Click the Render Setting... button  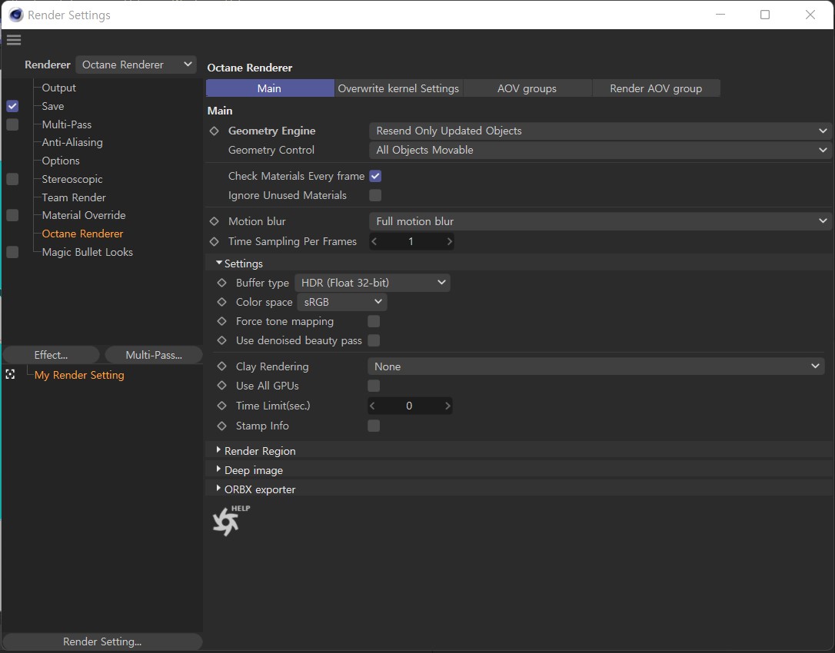click(102, 641)
